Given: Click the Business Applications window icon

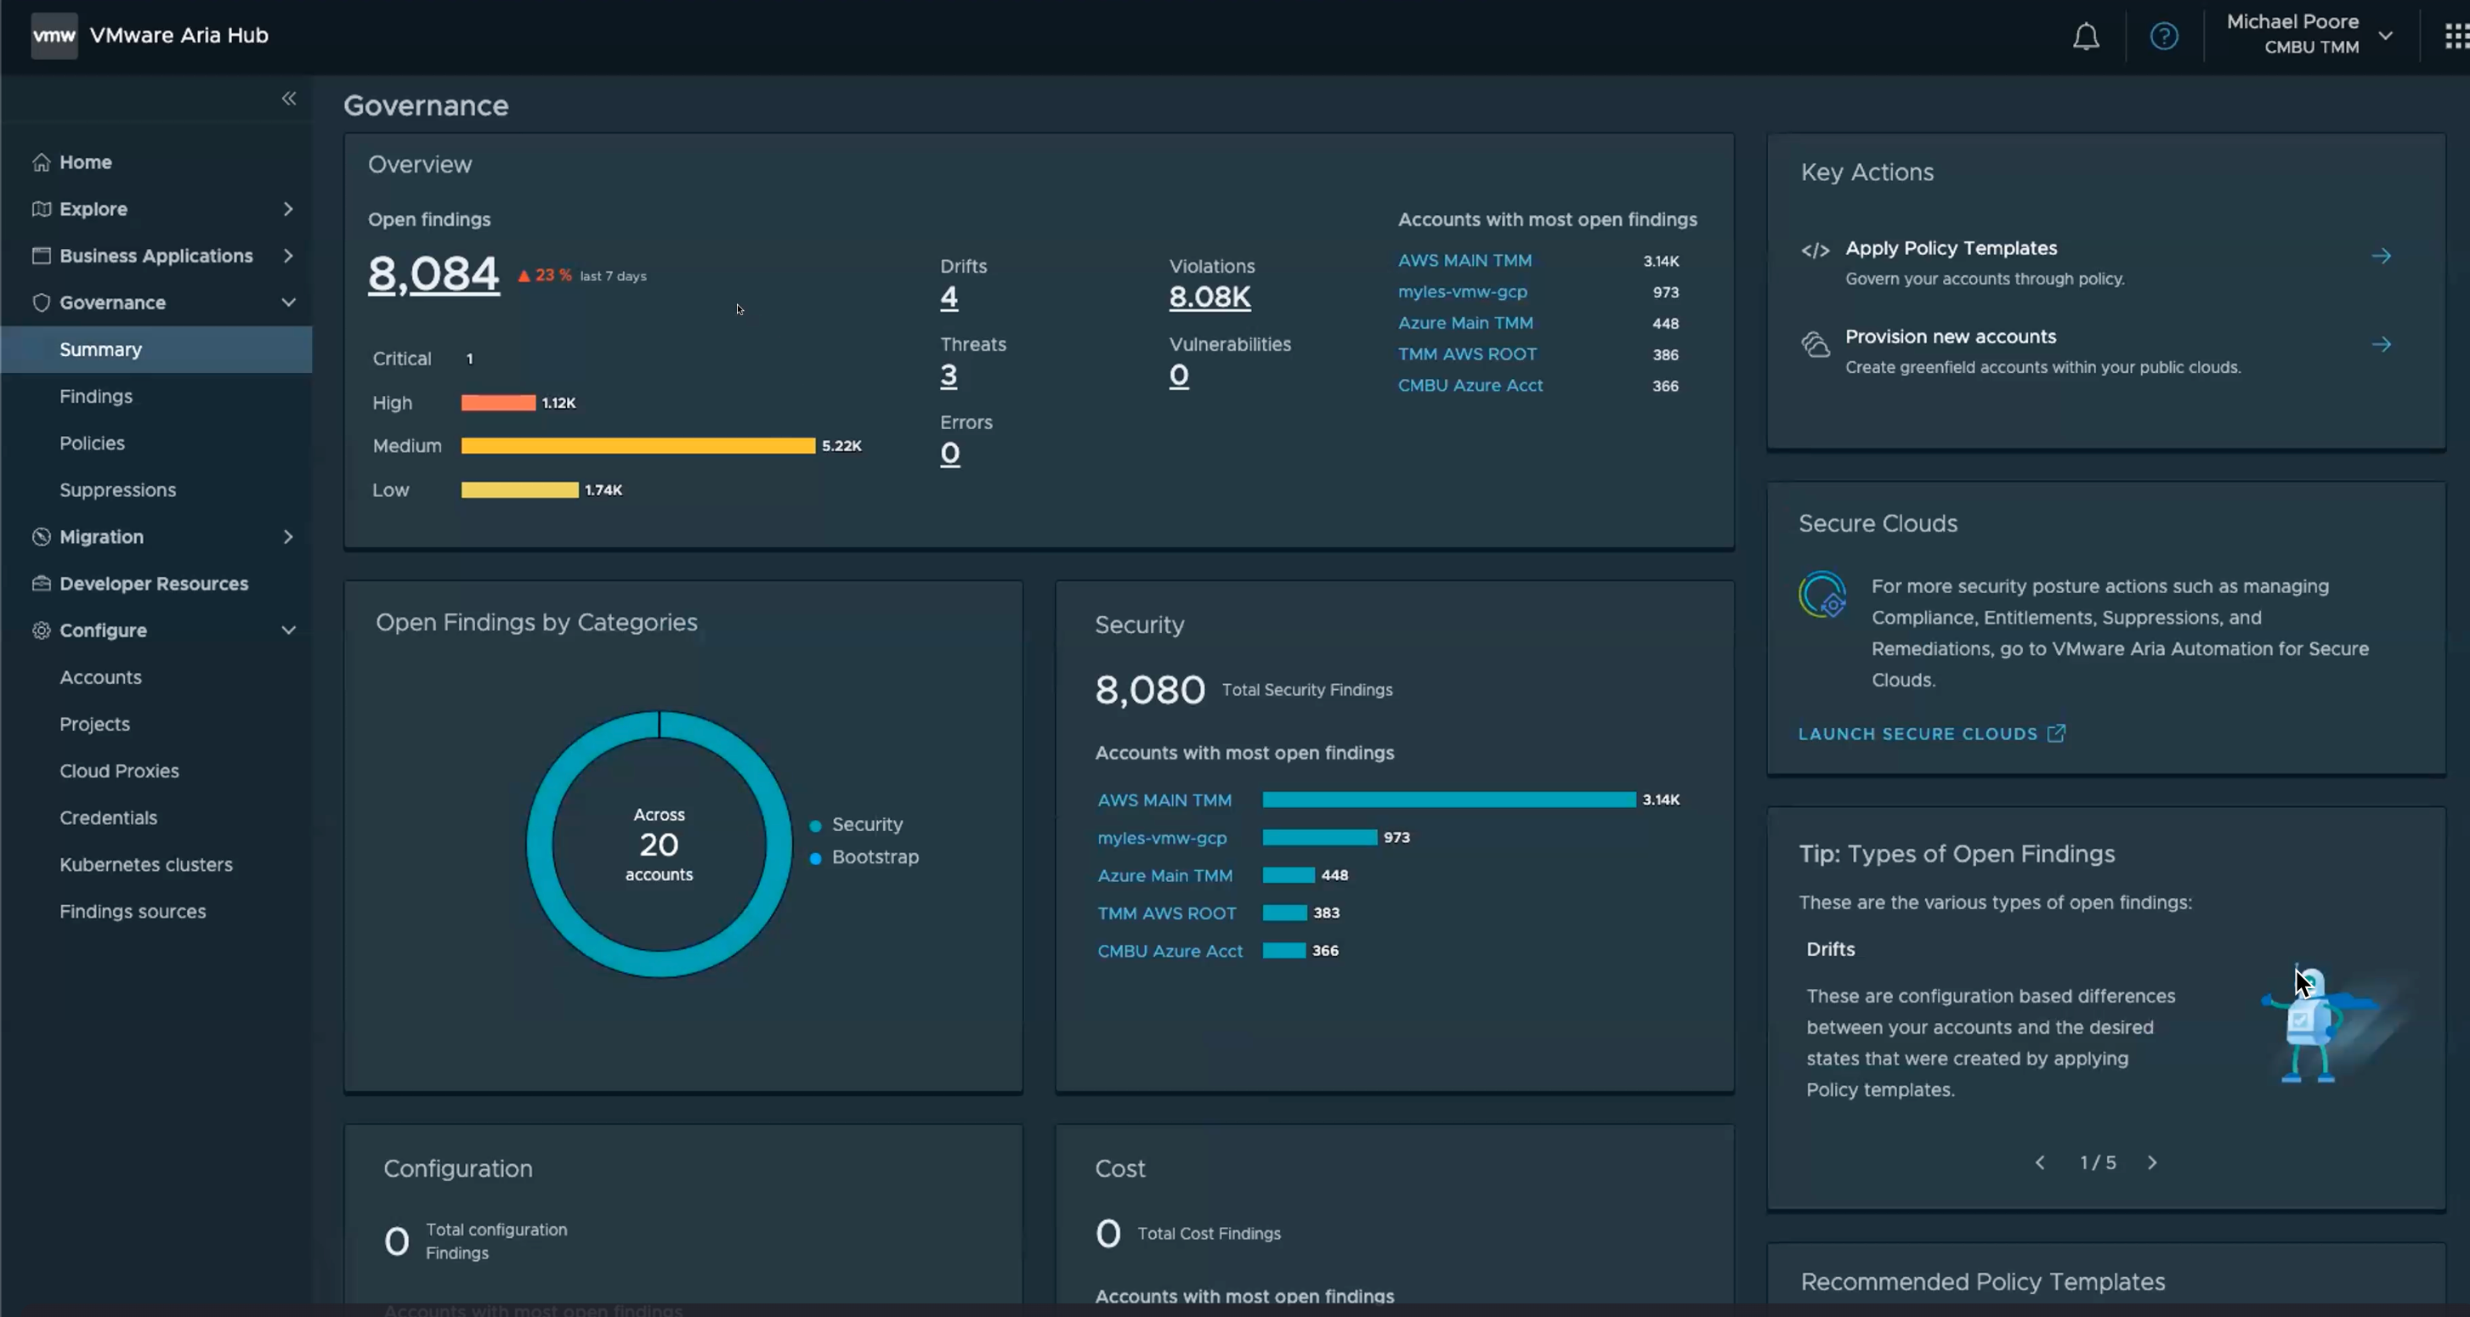Looking at the screenshot, I should [40, 255].
